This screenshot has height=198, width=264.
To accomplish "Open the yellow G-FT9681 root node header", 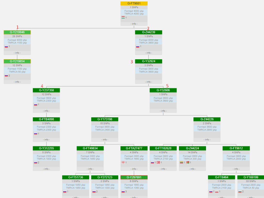I will tap(134, 3).
